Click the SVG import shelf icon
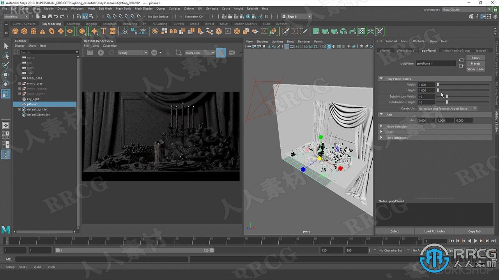Viewport: 499px width, 280px height. pos(112,31)
